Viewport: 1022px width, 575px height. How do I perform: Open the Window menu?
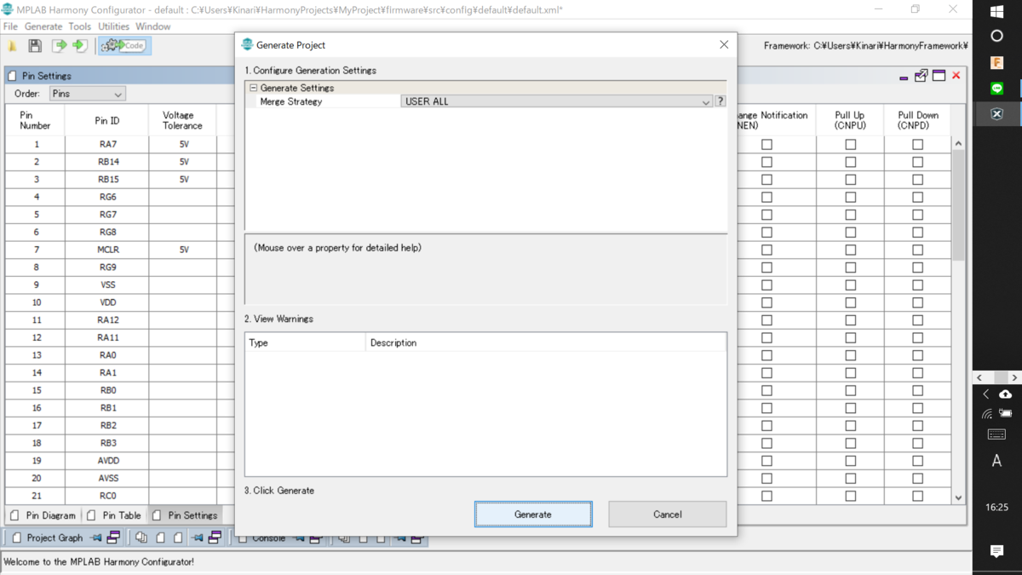coord(153,26)
